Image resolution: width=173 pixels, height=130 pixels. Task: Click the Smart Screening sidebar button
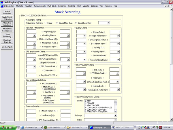click(7, 35)
